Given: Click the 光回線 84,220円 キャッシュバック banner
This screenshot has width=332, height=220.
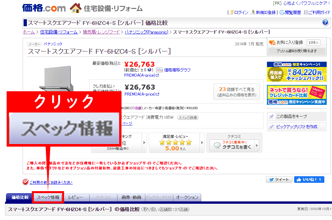Looking at the screenshot, I should (296, 71).
